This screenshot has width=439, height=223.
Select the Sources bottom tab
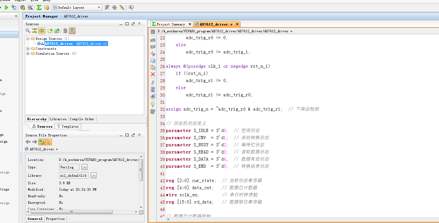click(x=42, y=126)
